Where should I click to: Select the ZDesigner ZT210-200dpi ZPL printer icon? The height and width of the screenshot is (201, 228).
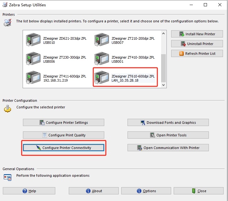click(x=102, y=39)
